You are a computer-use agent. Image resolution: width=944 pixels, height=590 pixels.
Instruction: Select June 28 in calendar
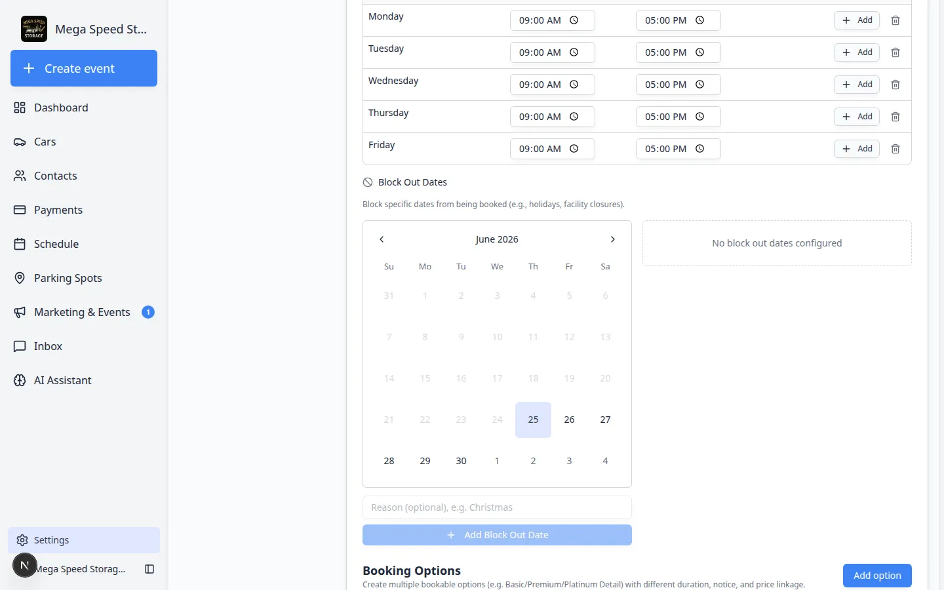click(x=389, y=461)
